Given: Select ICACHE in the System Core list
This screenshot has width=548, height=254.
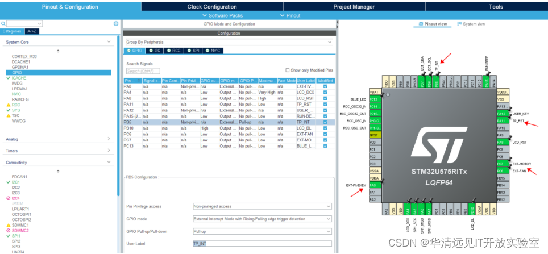Looking at the screenshot, I should 19,78.
